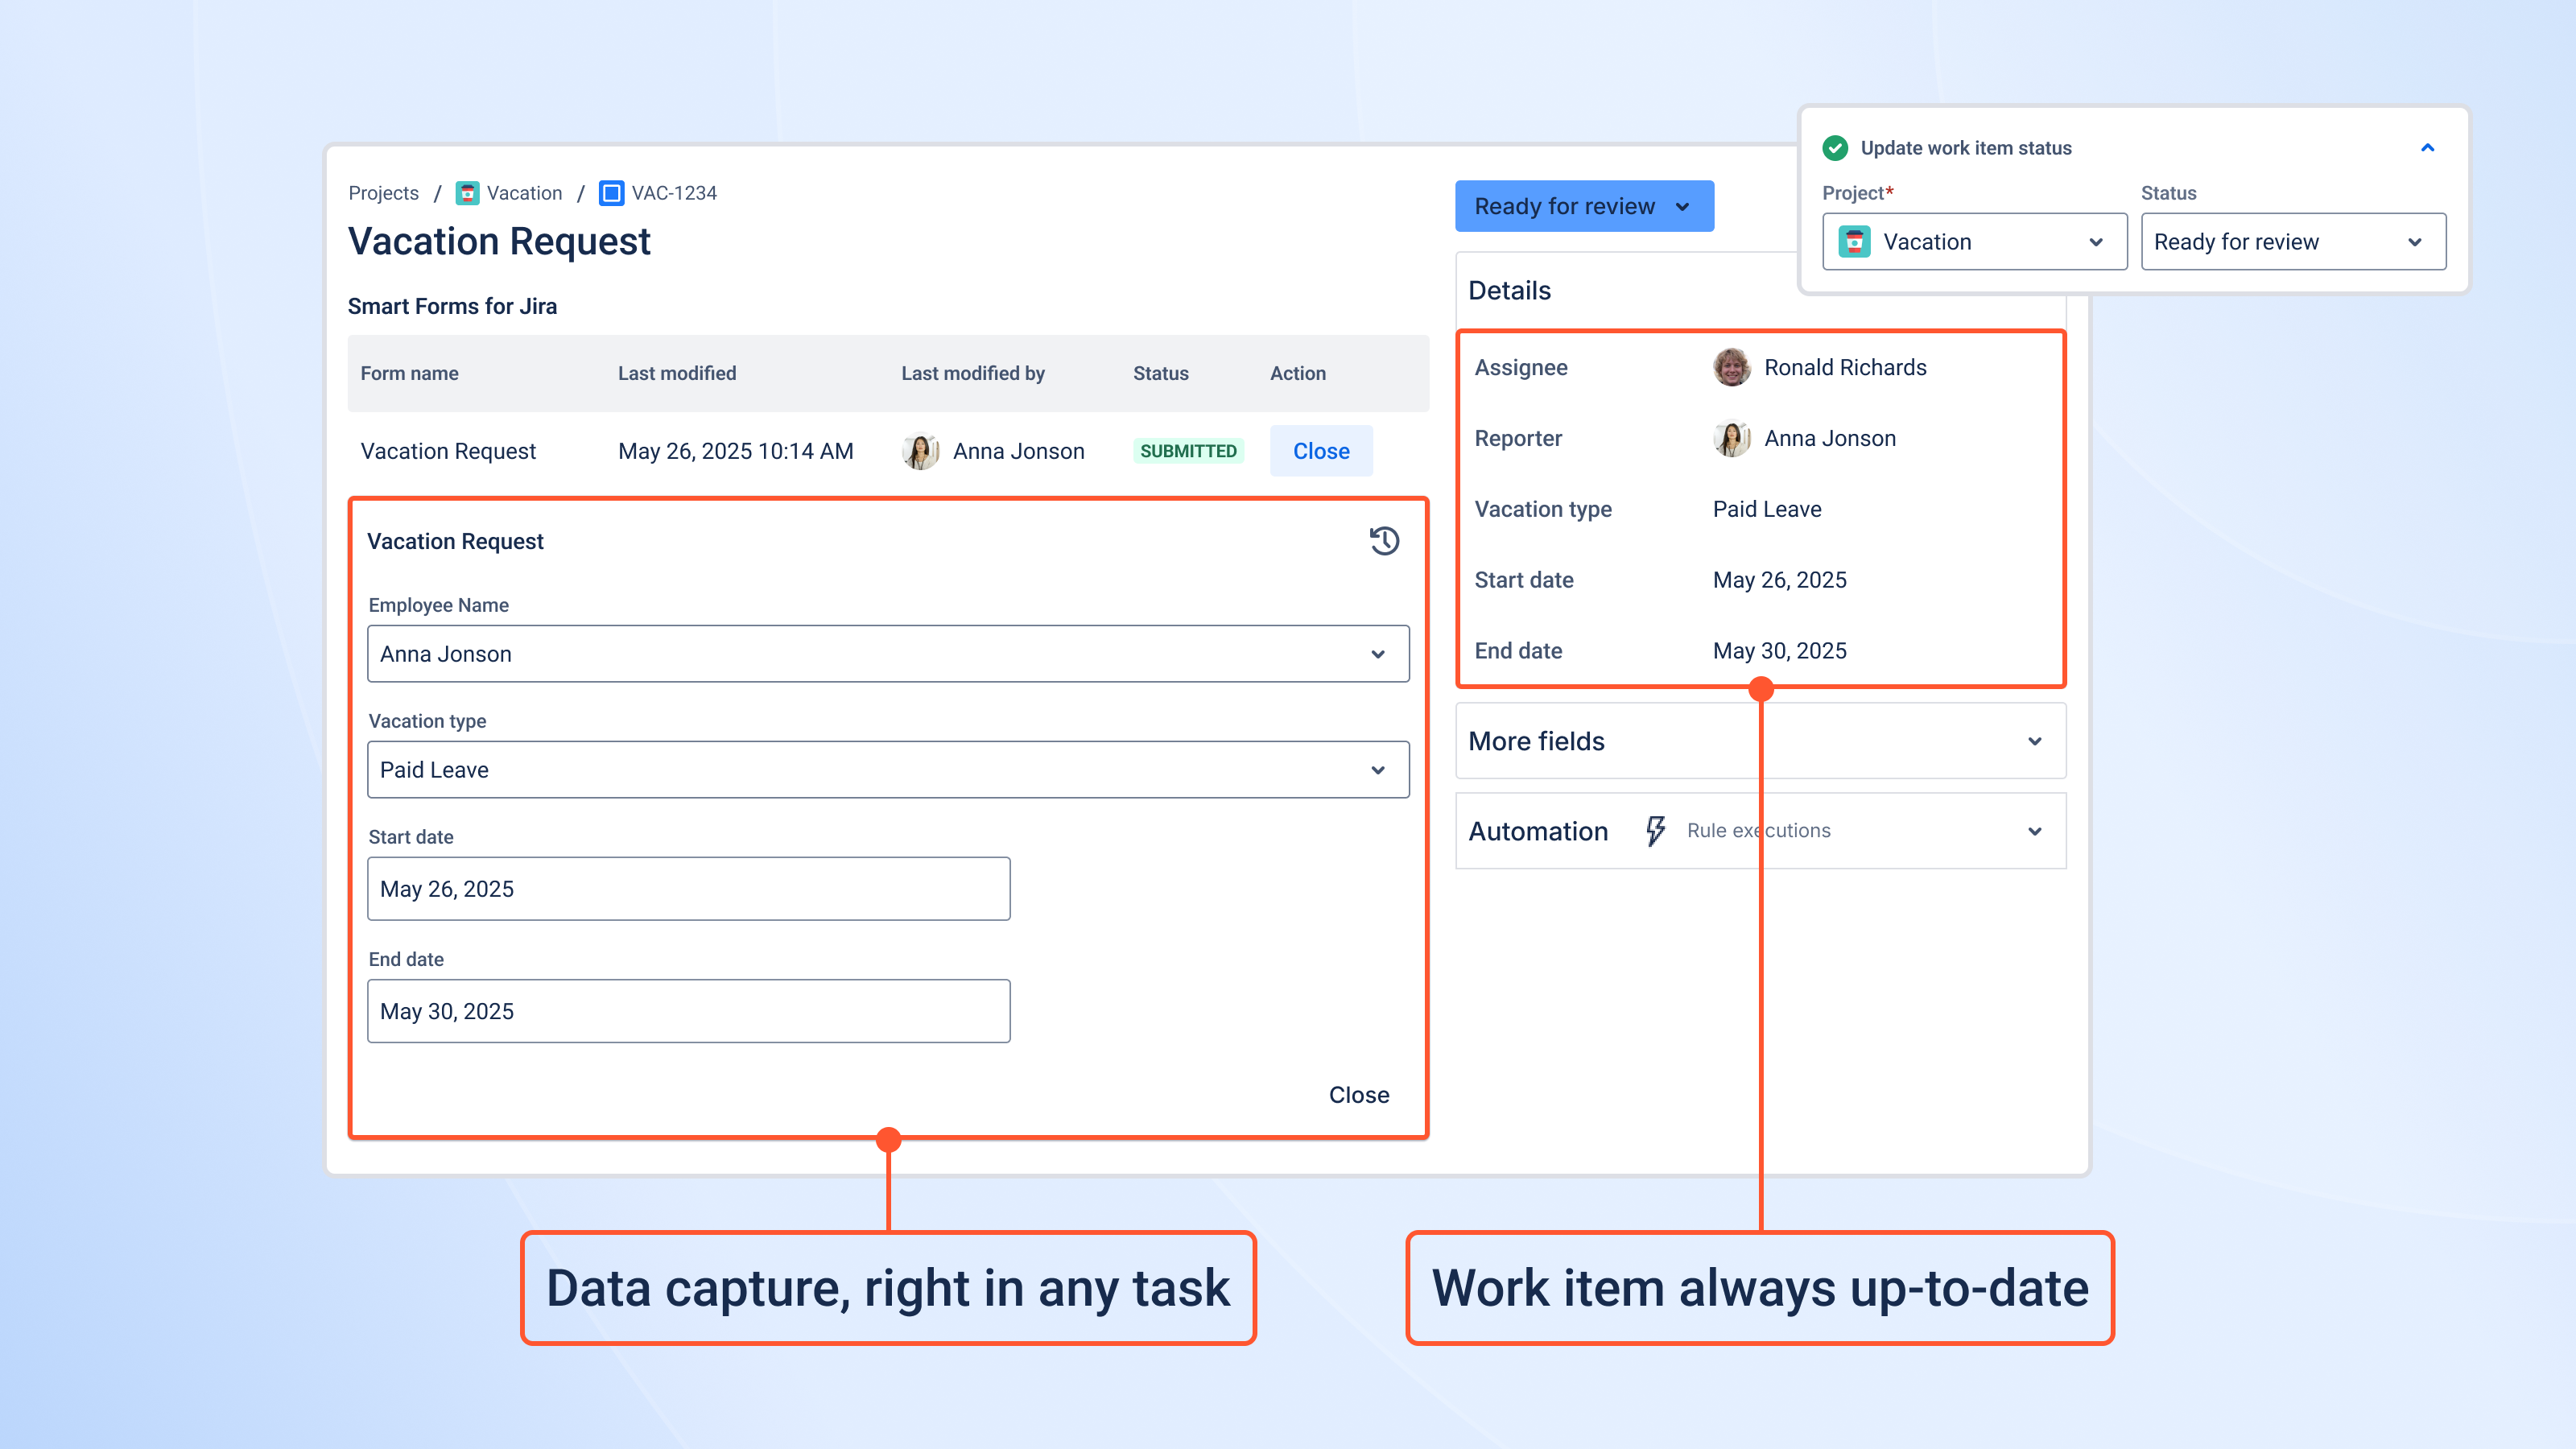Click the Start date value May 26, 2025 in Details

click(1779, 580)
